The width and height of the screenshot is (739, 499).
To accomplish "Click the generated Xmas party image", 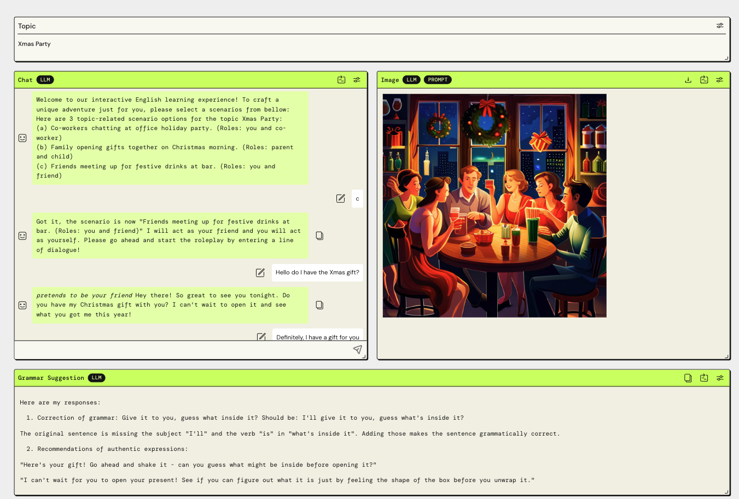I will [x=494, y=206].
